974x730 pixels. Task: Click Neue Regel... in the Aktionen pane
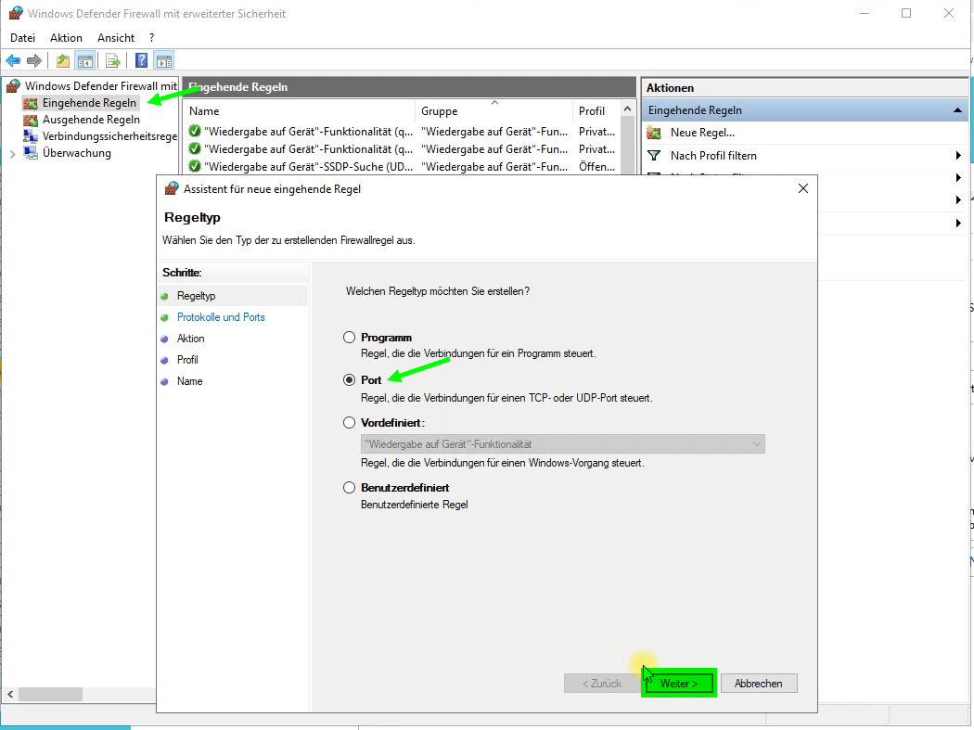(702, 133)
